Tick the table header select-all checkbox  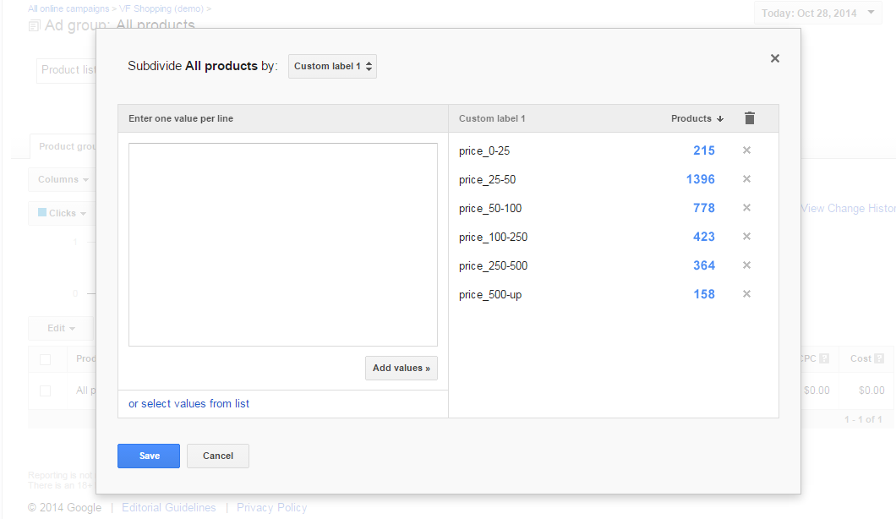[x=45, y=359]
